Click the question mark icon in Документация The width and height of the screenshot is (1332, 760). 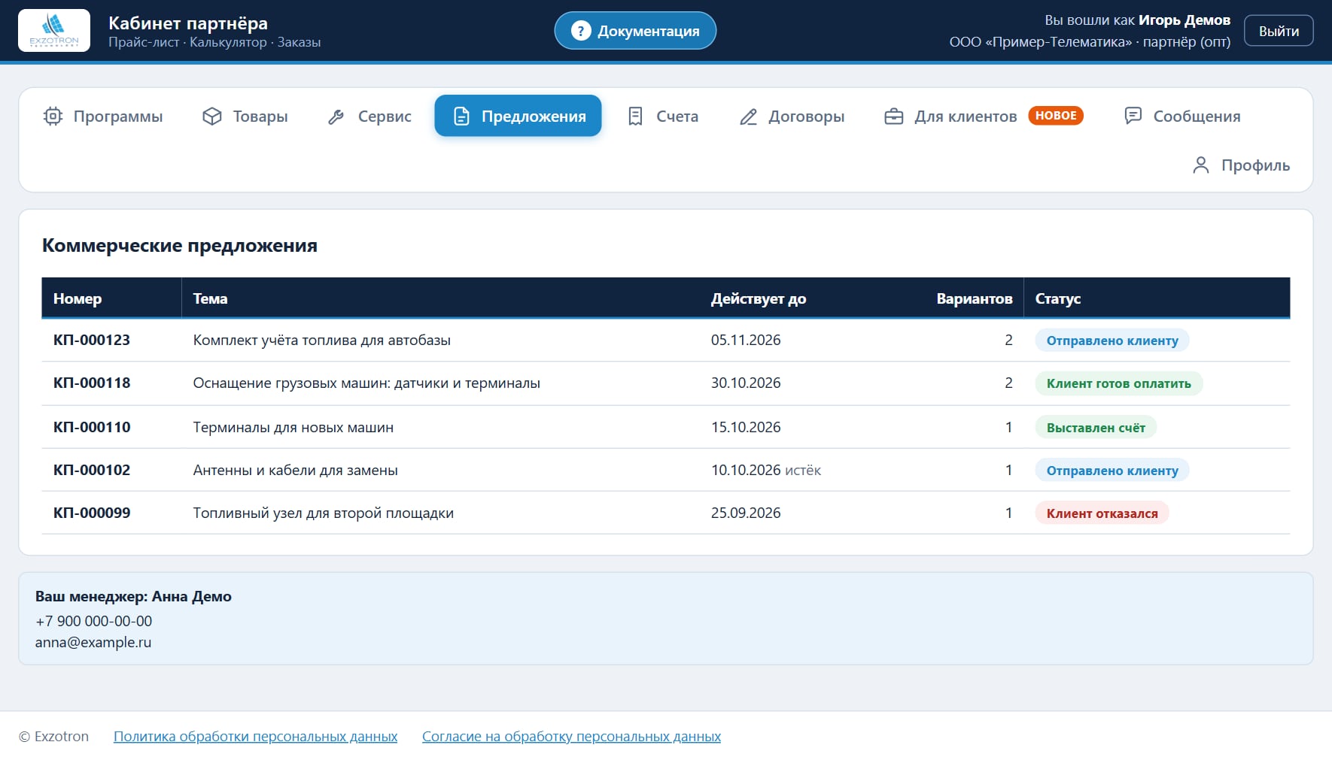pos(580,31)
